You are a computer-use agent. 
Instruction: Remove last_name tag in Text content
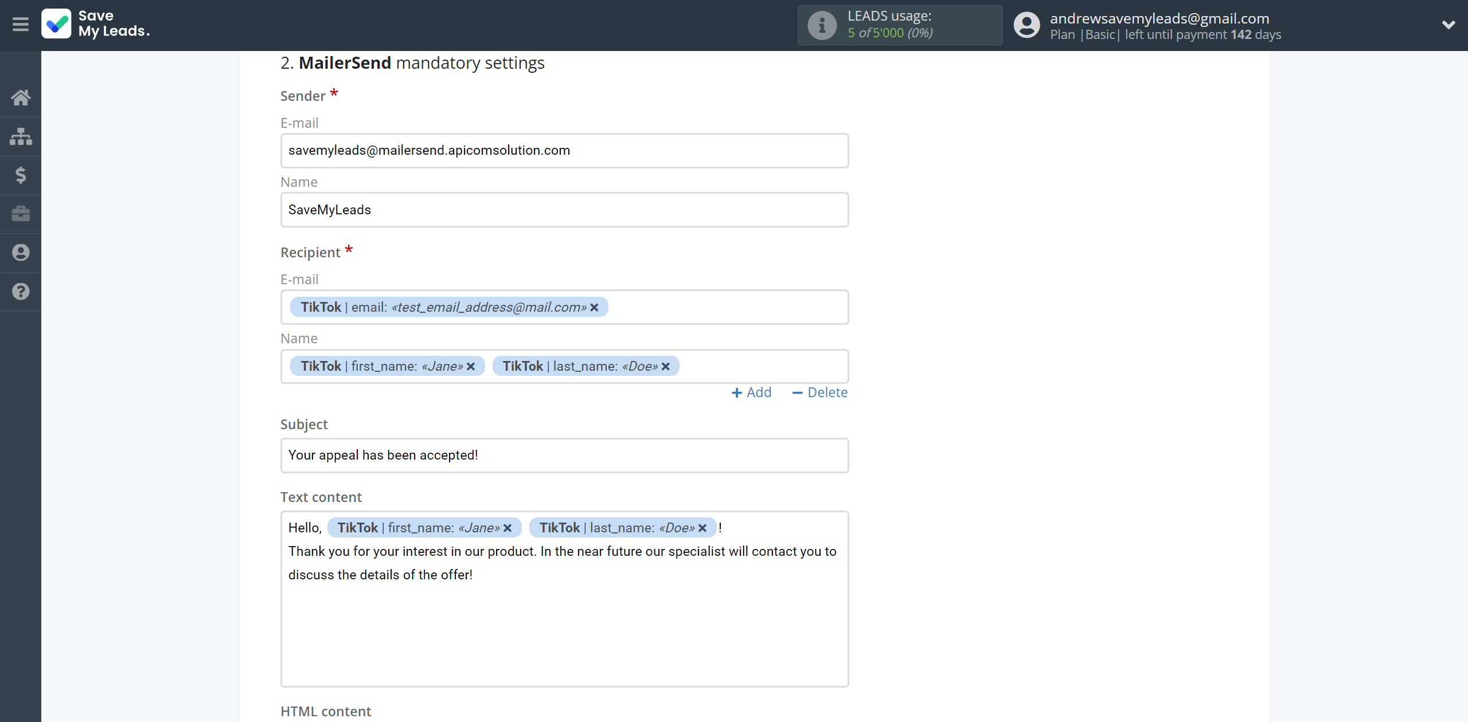[702, 528]
